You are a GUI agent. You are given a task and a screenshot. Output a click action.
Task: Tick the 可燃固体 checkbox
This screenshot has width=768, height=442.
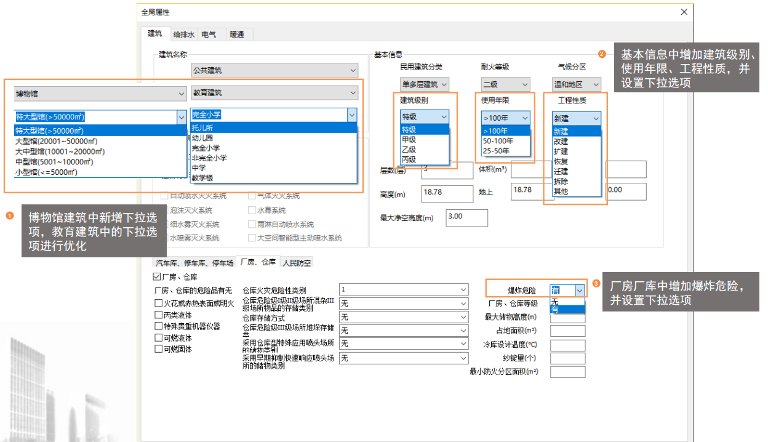point(159,349)
